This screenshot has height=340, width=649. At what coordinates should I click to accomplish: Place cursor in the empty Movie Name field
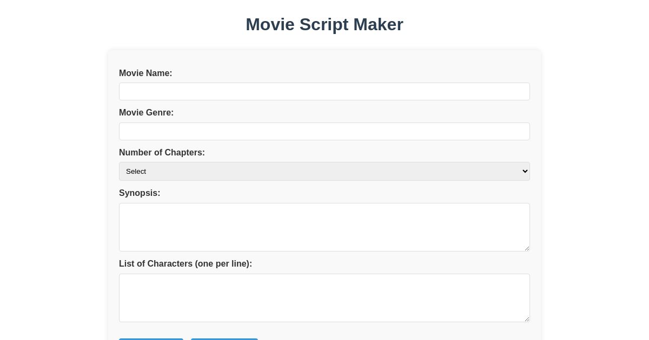325,91
